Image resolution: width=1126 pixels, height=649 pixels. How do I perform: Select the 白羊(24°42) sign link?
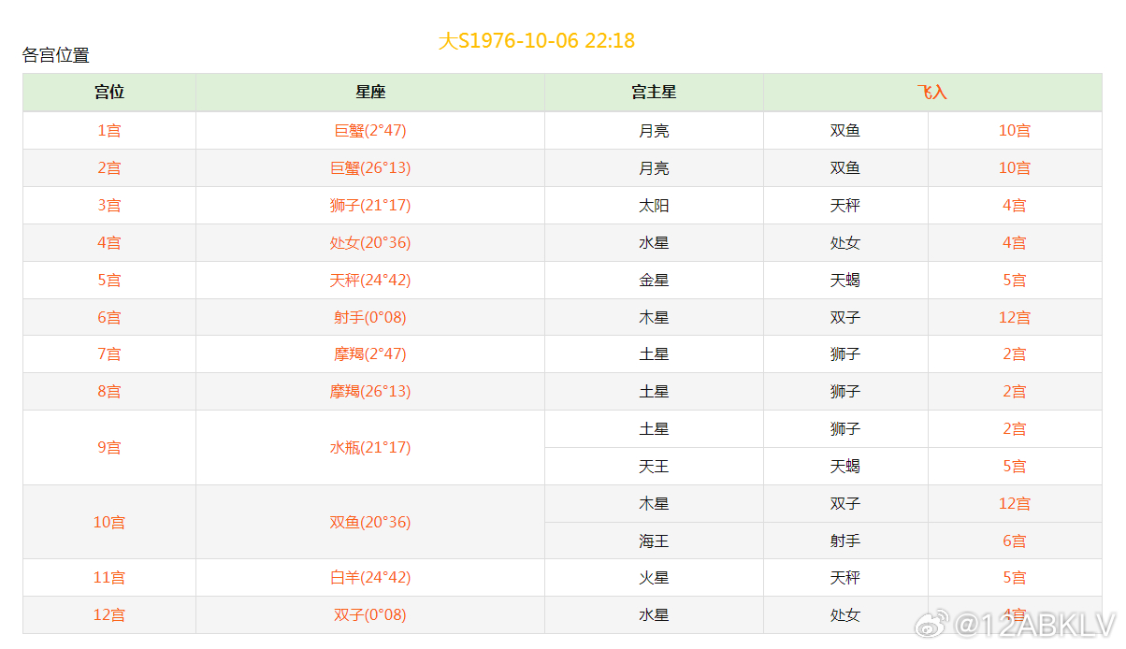coord(370,578)
